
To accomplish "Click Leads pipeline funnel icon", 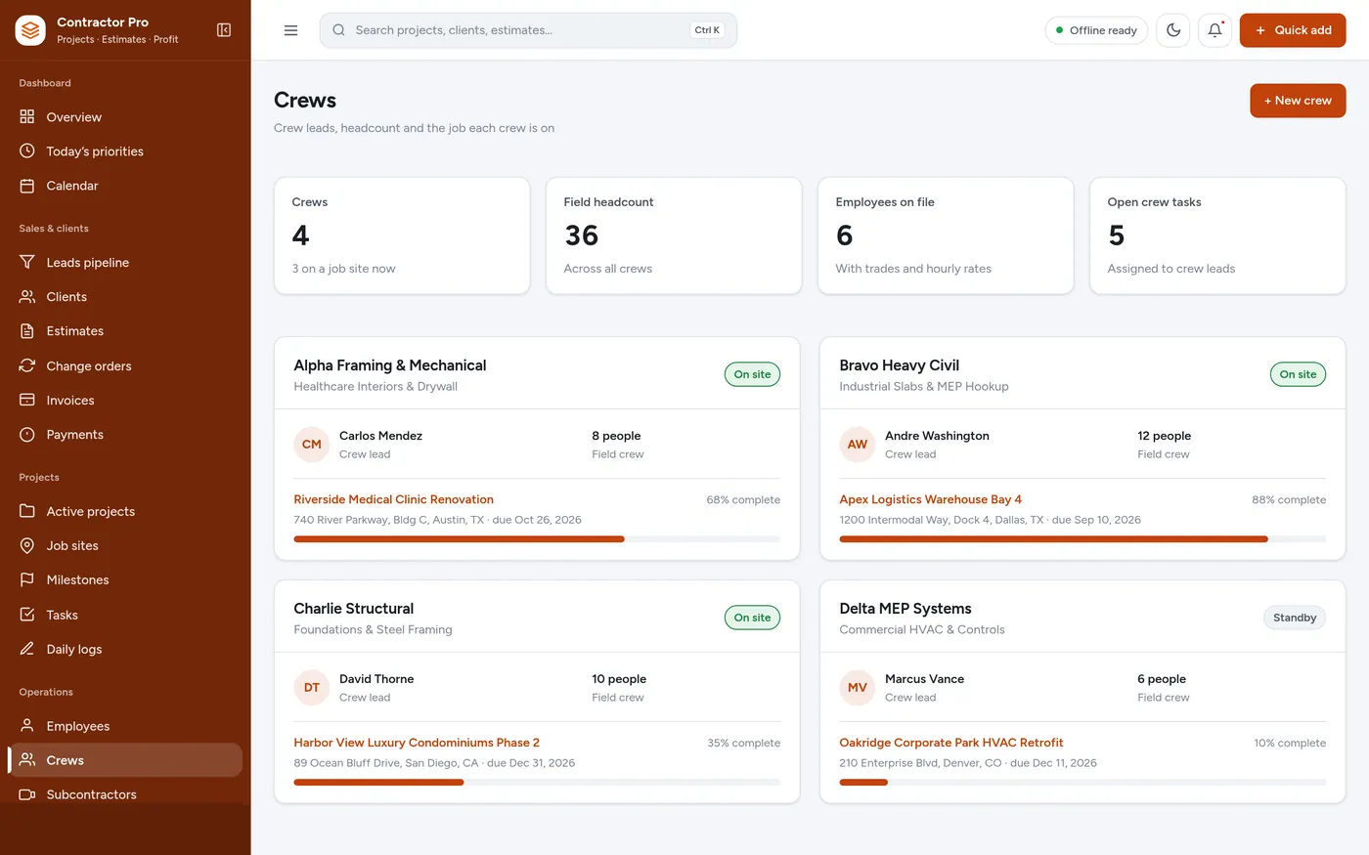I will point(27,262).
